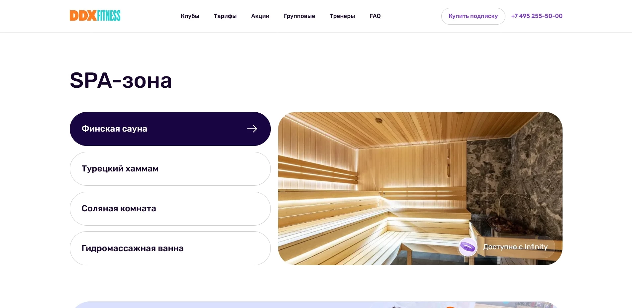The width and height of the screenshot is (632, 308).
Task: Call the number +7 495 255-50-00
Action: pos(537,16)
